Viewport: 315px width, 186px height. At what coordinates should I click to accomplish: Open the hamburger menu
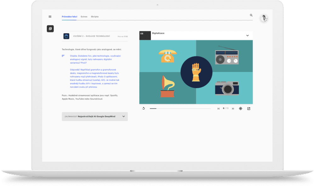(x=50, y=17)
